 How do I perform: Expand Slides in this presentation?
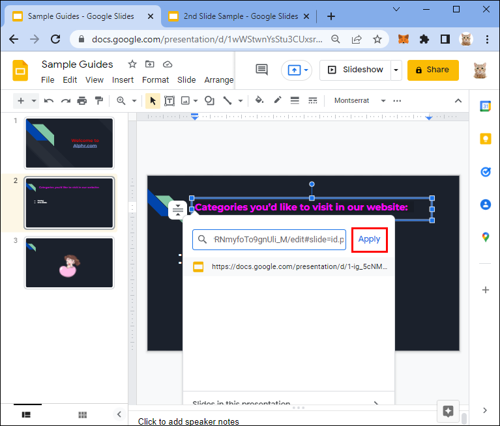(289, 403)
